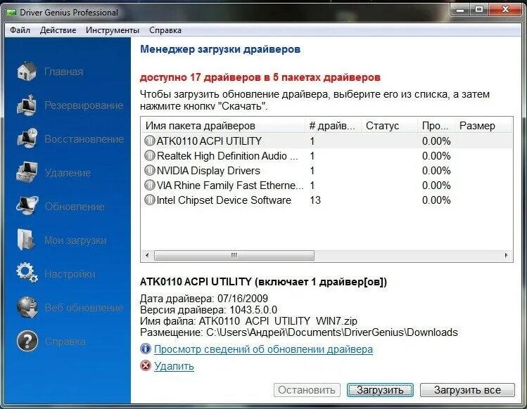
Task: Click 0.00% progress in Intel Chipset row
Action: click(436, 200)
